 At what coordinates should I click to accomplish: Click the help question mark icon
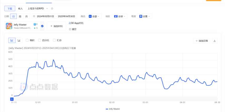(x=52, y=9)
